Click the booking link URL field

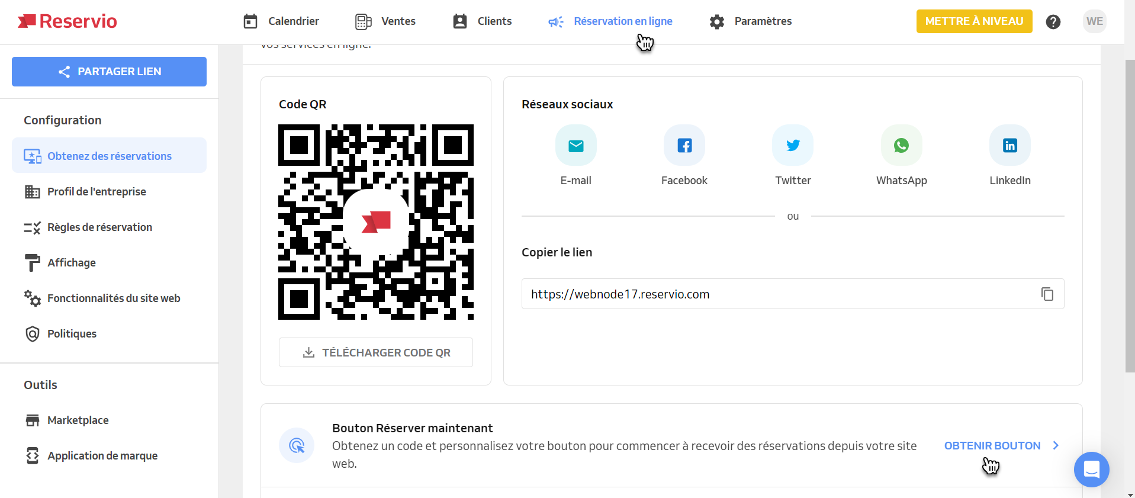coord(793,294)
